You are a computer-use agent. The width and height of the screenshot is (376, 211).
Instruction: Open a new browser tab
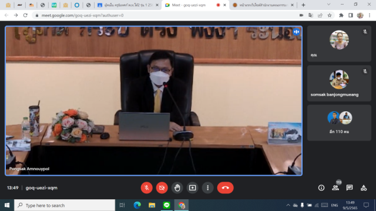point(303,5)
